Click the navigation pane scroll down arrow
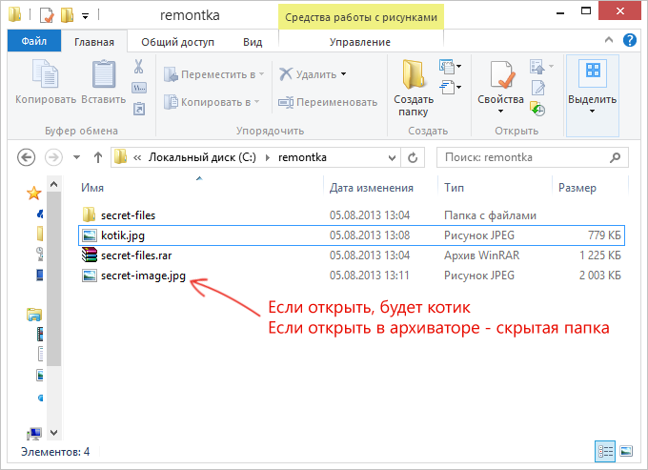Screen dimensions: 648x470 53,433
